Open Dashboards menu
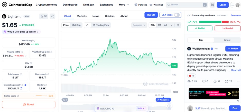 click(x=70, y=5)
